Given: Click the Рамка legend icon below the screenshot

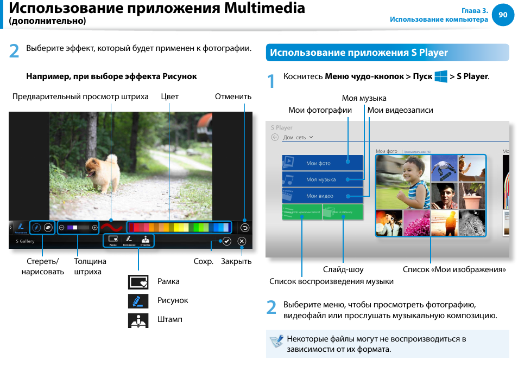Looking at the screenshot, I should pyautogui.click(x=138, y=282).
